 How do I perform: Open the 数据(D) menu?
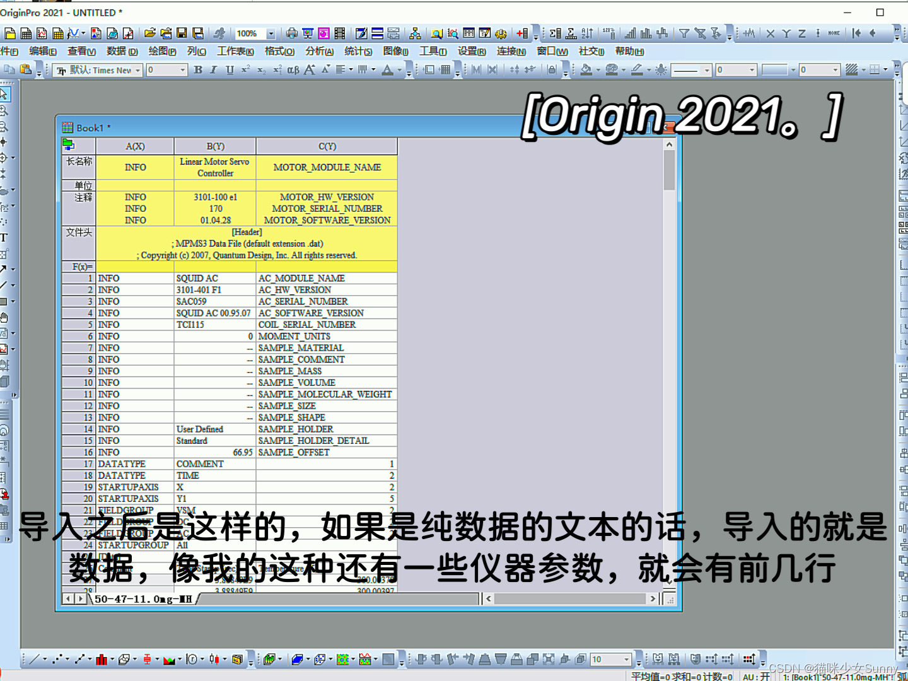(x=122, y=52)
